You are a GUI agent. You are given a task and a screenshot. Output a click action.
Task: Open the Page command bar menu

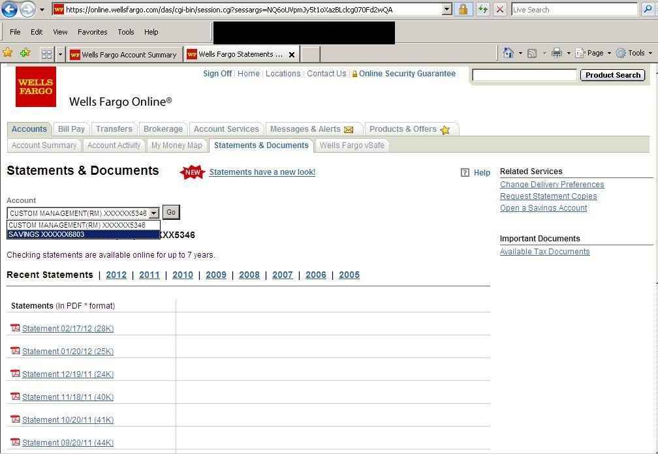point(593,53)
